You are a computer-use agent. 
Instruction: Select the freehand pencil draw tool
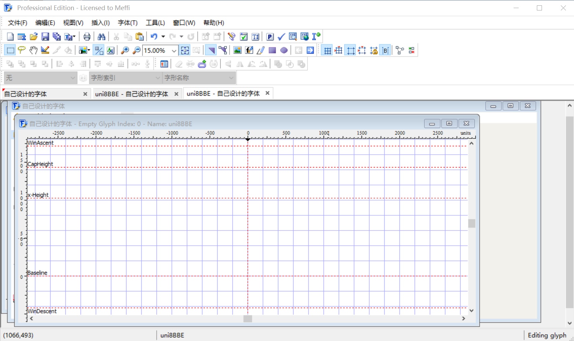261,50
